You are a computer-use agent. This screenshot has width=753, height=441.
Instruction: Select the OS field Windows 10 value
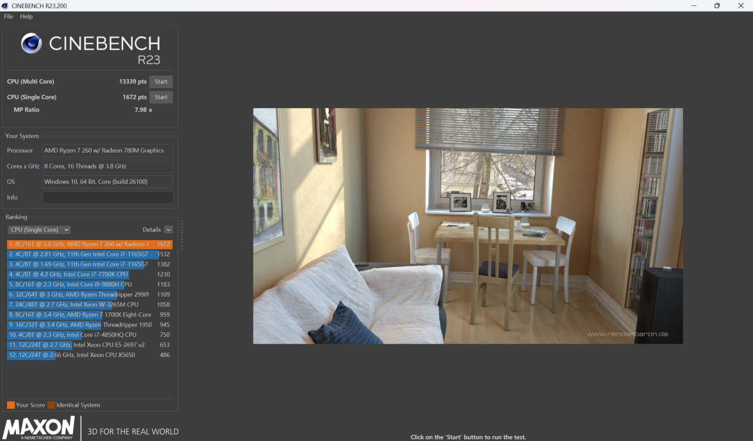(108, 181)
